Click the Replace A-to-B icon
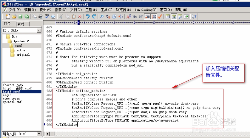The width and height of the screenshot is (250, 138). coord(108,17)
